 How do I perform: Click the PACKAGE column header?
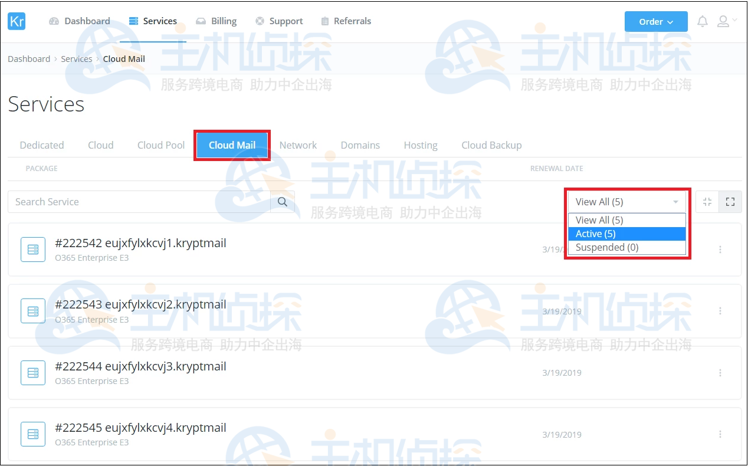pos(42,169)
